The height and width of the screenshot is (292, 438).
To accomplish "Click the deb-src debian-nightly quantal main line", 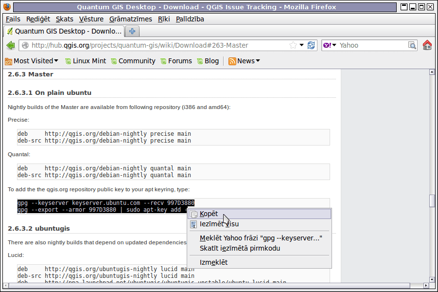I will pyautogui.click(x=104, y=175).
